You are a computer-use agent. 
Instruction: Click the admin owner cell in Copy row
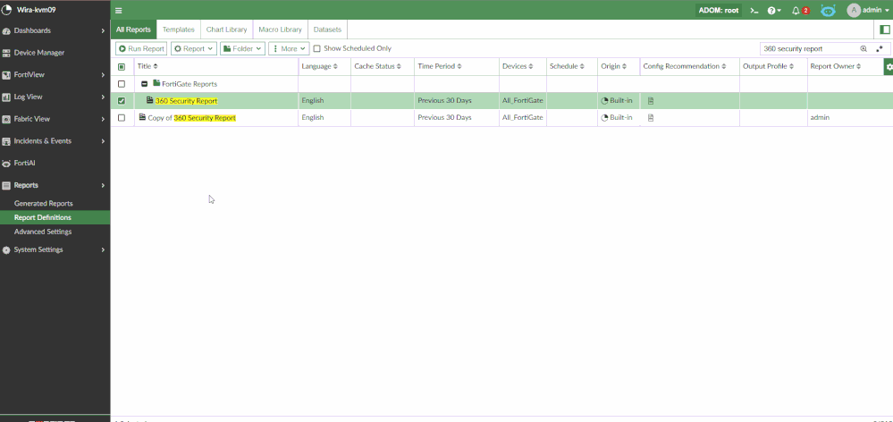(820, 118)
